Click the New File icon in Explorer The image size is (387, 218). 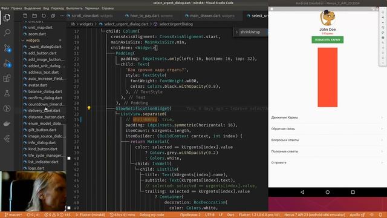click(25, 16)
